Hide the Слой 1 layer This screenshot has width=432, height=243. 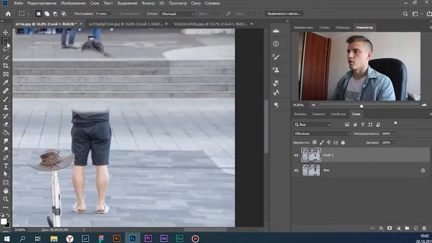296,155
